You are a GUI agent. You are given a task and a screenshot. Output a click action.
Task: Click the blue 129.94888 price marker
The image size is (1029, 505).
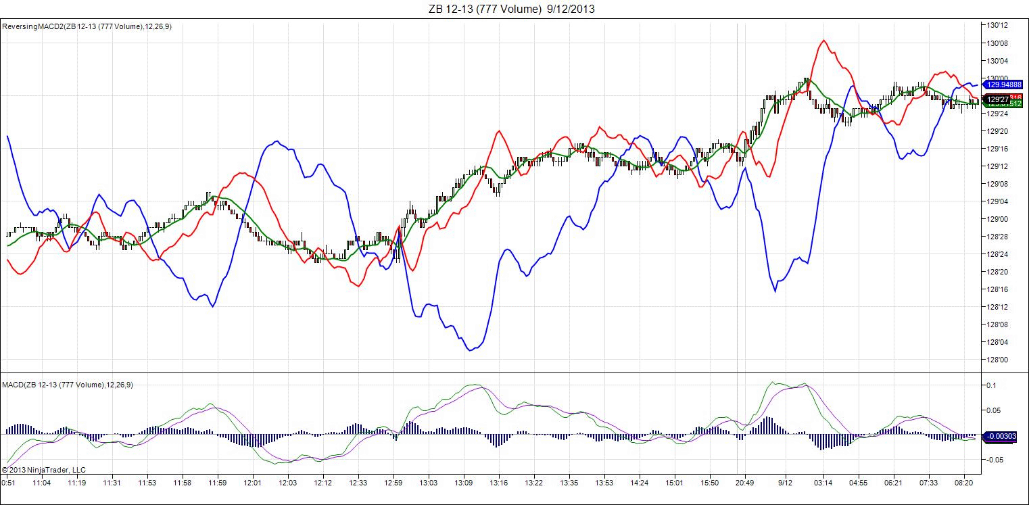coord(1003,85)
